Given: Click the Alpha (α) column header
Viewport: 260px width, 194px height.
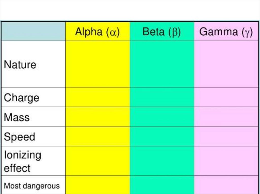Looking at the screenshot, I should click(x=97, y=32).
